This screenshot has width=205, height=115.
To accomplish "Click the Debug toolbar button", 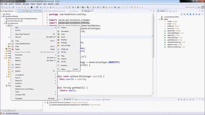I will click(x=73, y=7).
